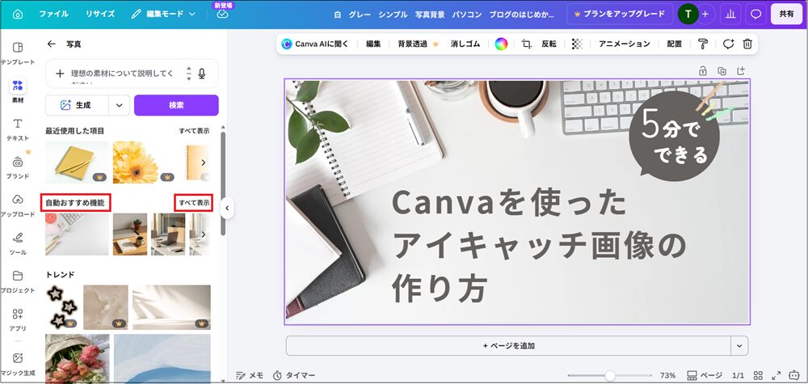Click すべて表示 for 自動おすすめ機能

click(x=194, y=203)
